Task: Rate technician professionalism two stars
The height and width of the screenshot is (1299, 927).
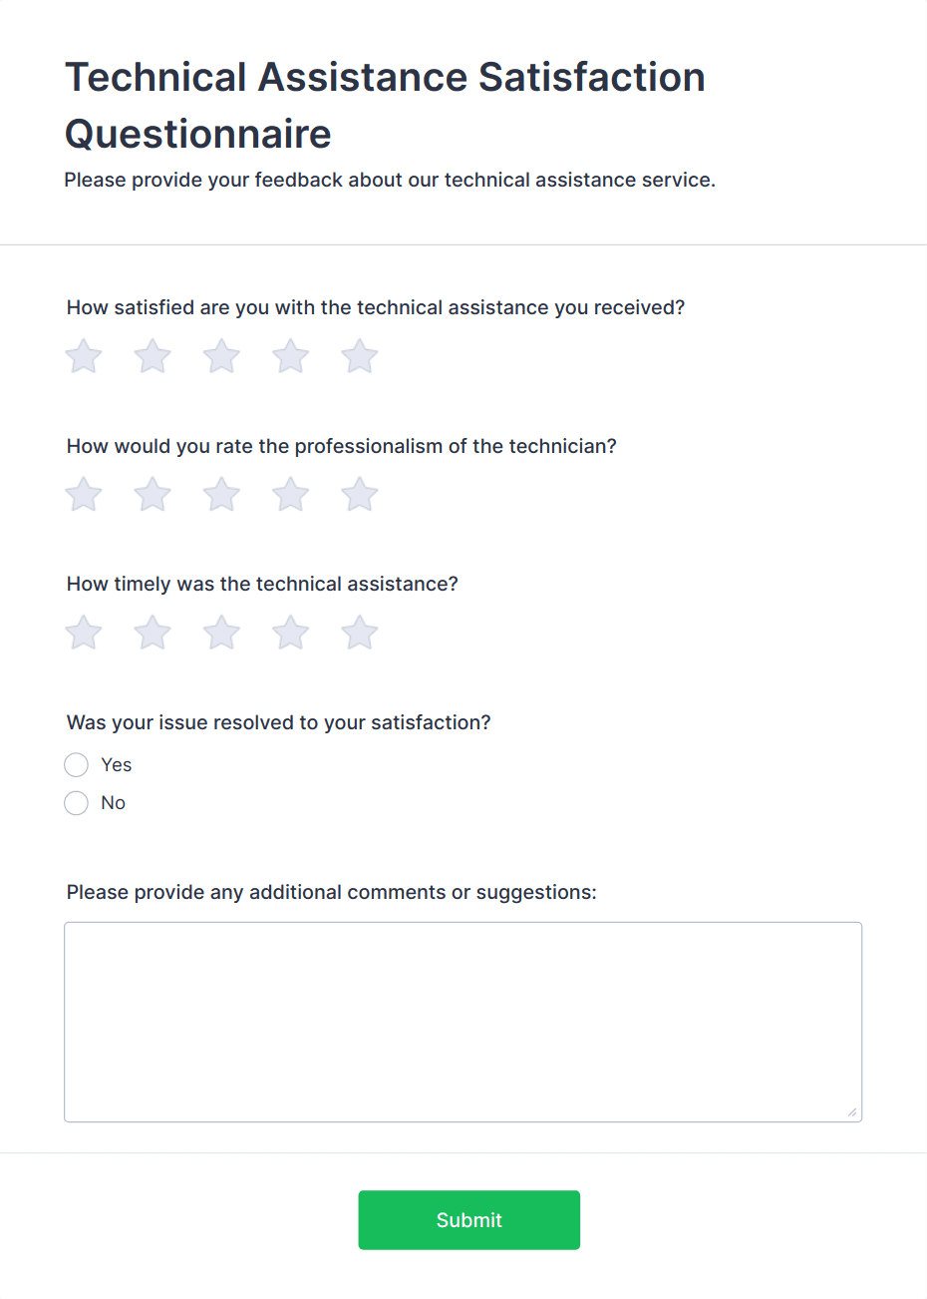Action: pos(153,494)
